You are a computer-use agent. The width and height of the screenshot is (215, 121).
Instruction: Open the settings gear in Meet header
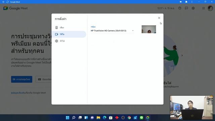point(193,8)
